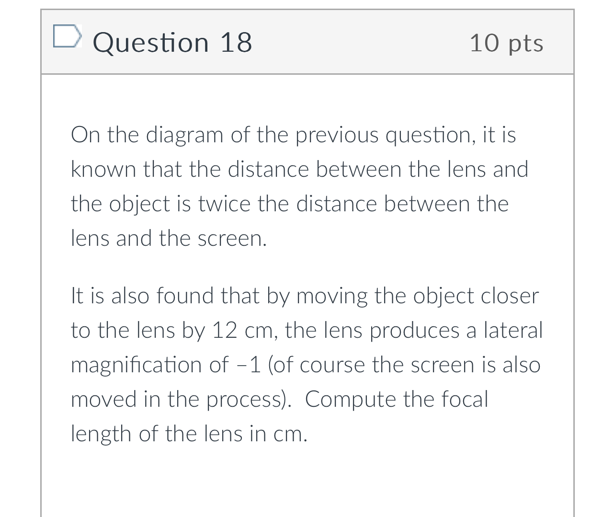The width and height of the screenshot is (615, 517).
Task: Open details under the question header
Action: 307,42
